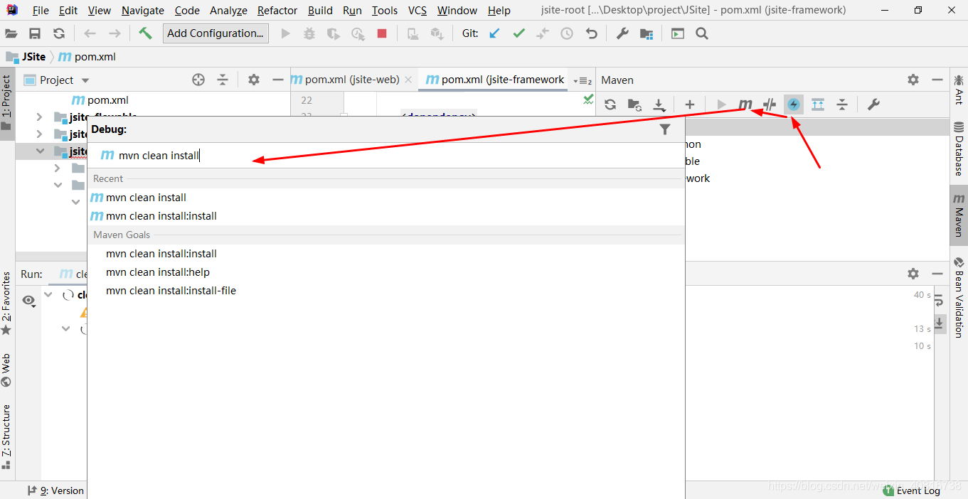Open Run panel gear settings
This screenshot has width=968, height=499.
(913, 273)
